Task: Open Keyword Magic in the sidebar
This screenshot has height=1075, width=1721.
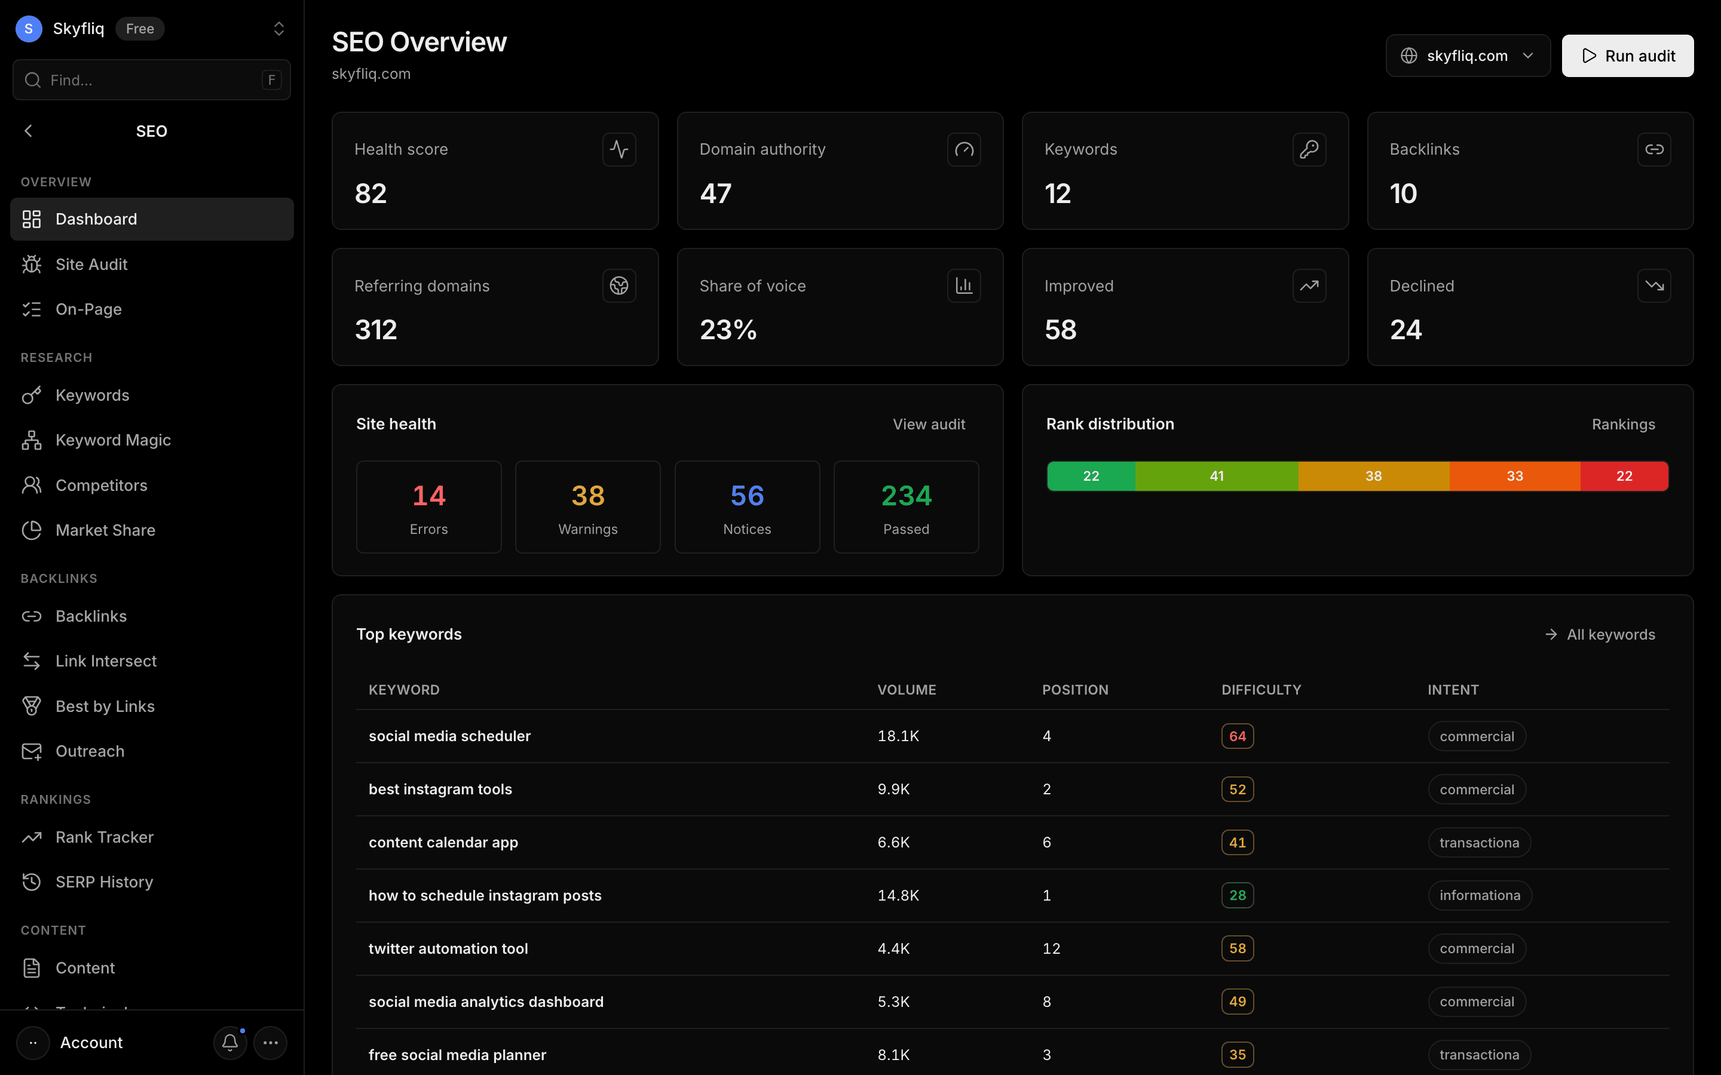Action: (x=151, y=440)
